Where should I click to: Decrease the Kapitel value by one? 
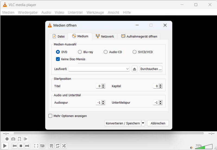point(160,87)
